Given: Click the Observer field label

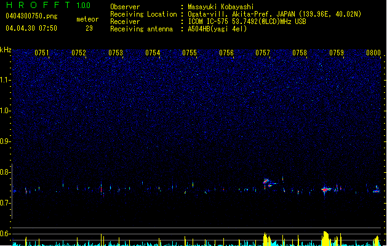Looking at the screenshot, I should click(x=125, y=7).
